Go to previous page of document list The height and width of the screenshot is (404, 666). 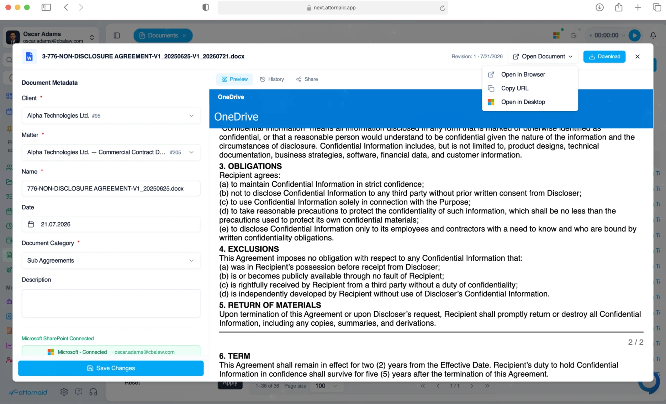[438, 386]
